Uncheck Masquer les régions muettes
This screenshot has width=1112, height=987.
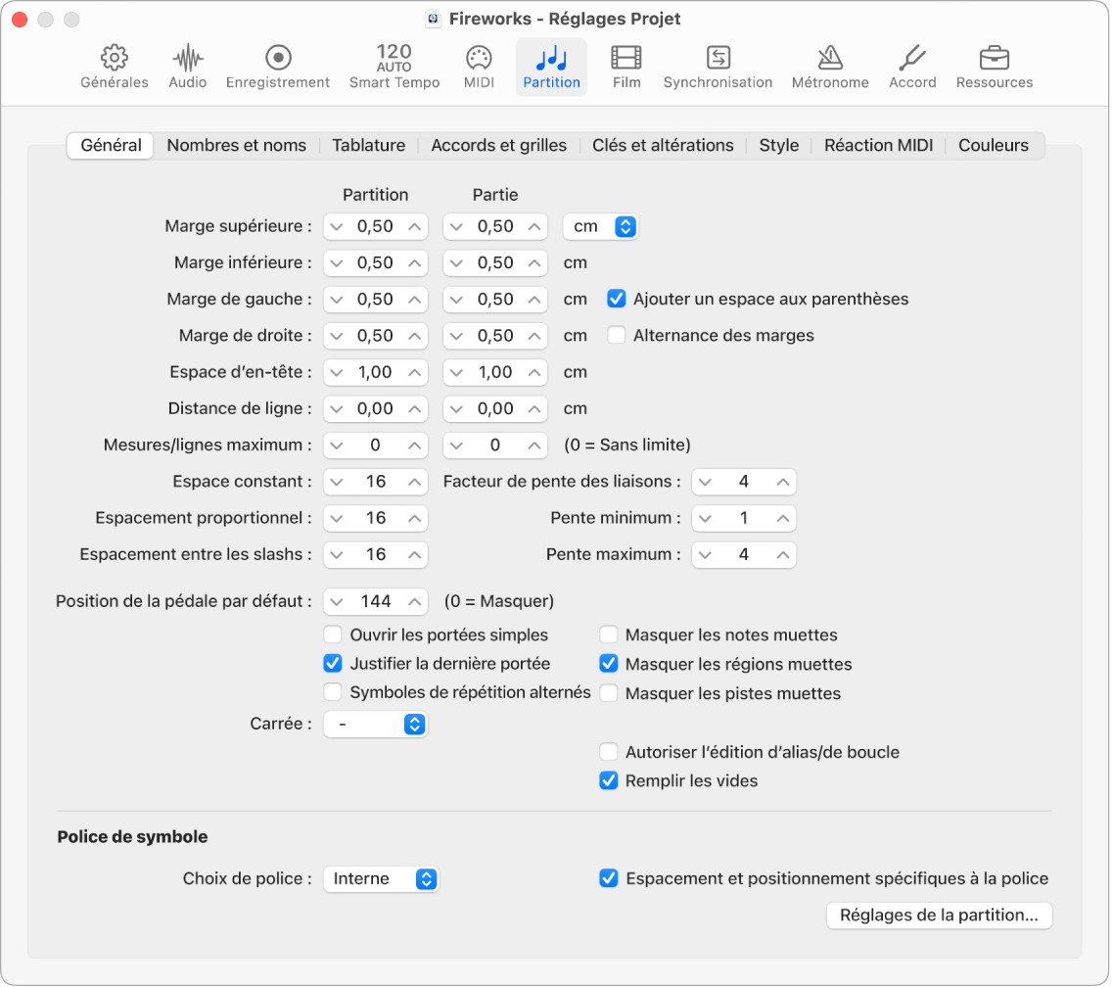(x=609, y=664)
